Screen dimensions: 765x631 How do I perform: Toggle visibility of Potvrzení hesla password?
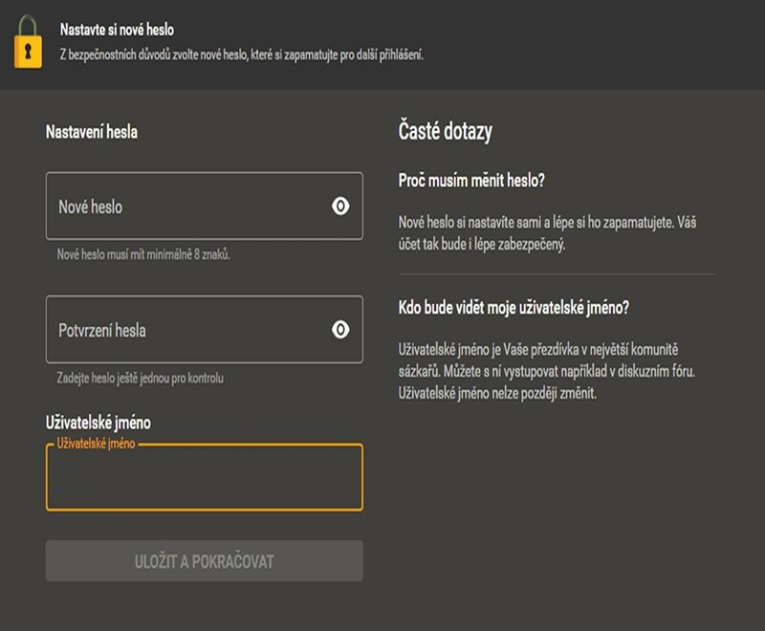click(340, 330)
